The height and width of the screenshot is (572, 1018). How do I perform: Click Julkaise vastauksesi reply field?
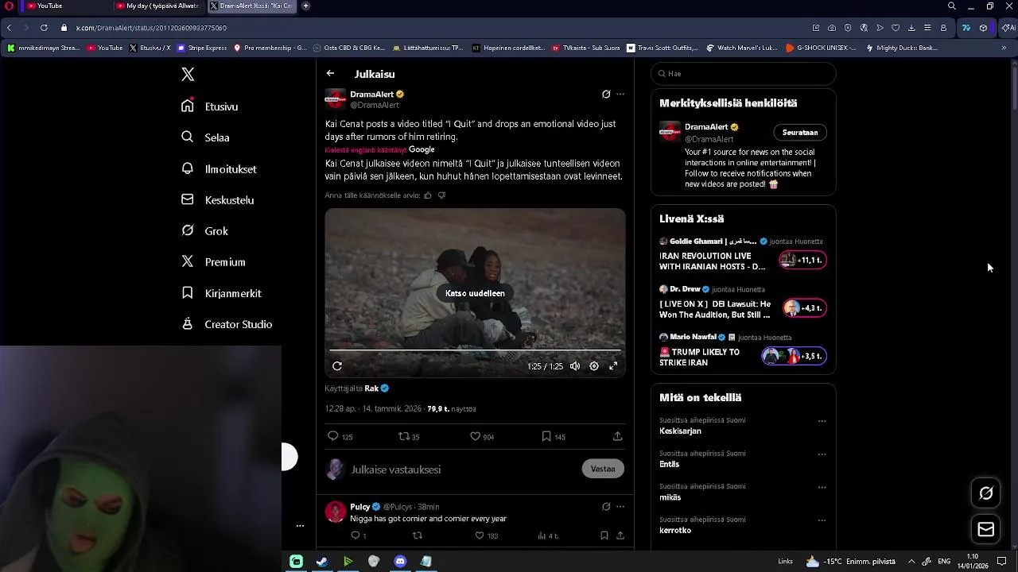[461, 470]
